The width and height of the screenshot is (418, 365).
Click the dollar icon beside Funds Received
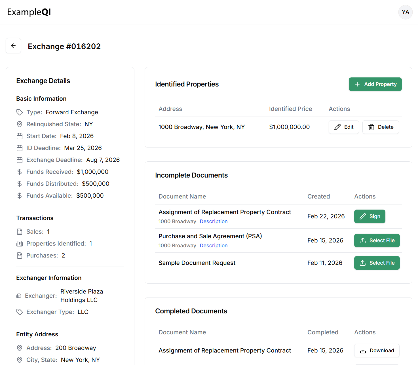[x=19, y=172]
